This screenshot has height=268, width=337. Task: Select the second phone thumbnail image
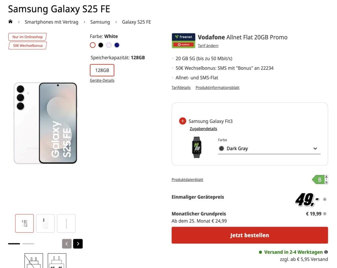tap(45, 223)
